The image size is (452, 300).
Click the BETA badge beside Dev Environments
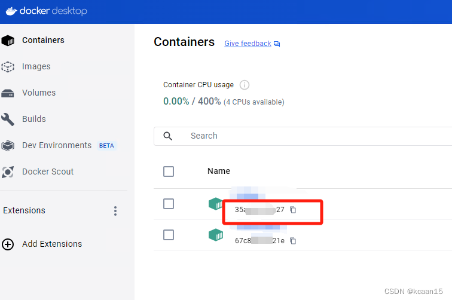(x=106, y=146)
